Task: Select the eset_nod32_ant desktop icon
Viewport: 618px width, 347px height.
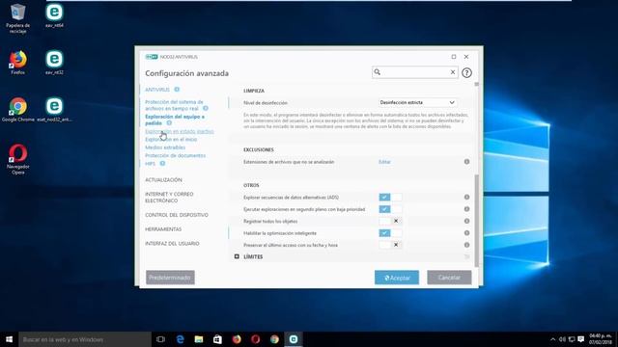Action: [54, 109]
